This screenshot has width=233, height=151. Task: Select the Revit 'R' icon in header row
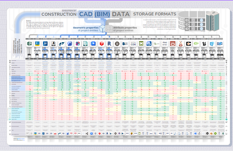[x=109, y=44]
